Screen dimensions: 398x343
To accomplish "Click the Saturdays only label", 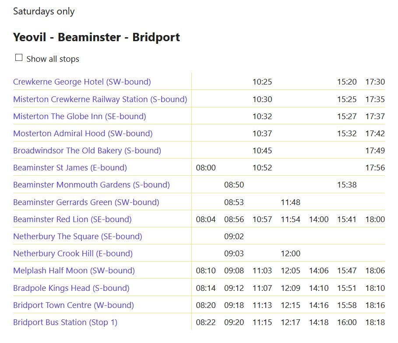I will pyautogui.click(x=44, y=11).
